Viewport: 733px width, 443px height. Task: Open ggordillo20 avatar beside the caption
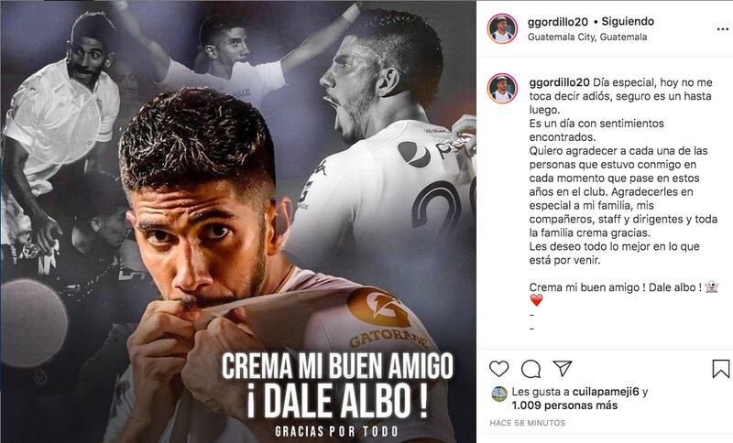[x=502, y=88]
